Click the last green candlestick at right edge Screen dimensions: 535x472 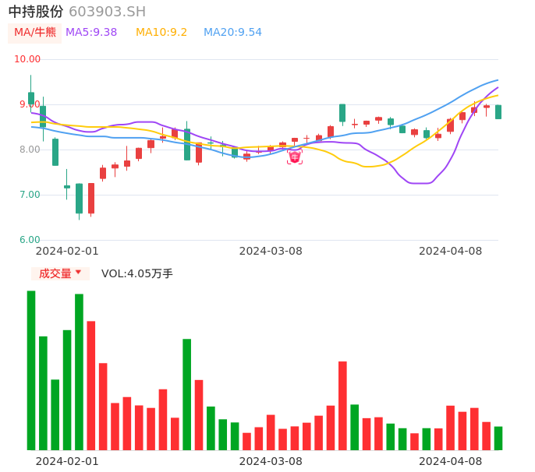(x=498, y=112)
